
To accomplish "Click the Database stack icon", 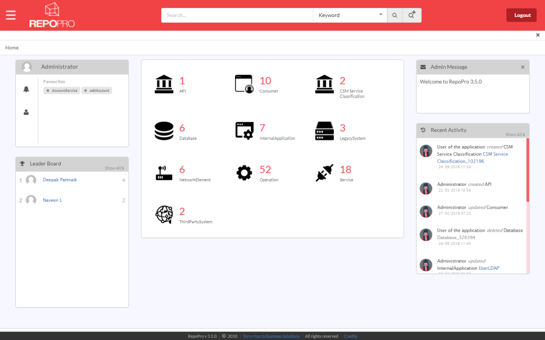I will coord(164,129).
